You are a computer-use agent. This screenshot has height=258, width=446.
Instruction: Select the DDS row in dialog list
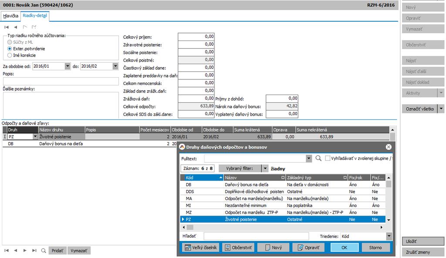[x=283, y=192]
